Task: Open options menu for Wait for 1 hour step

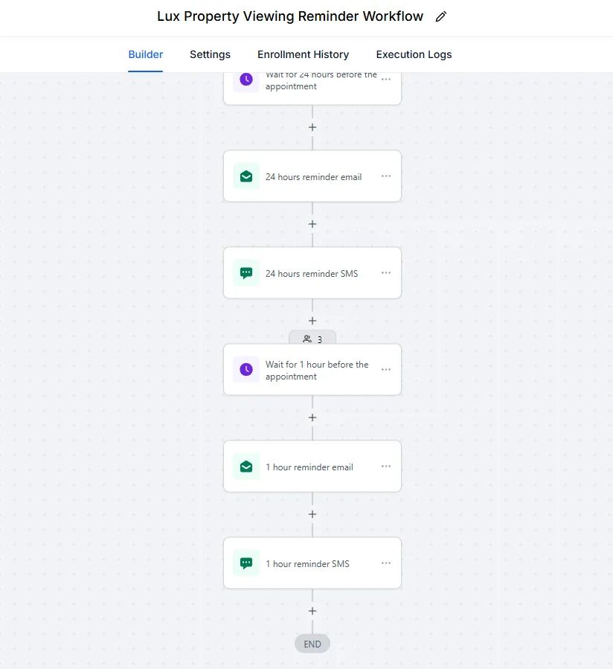Action: pos(386,370)
